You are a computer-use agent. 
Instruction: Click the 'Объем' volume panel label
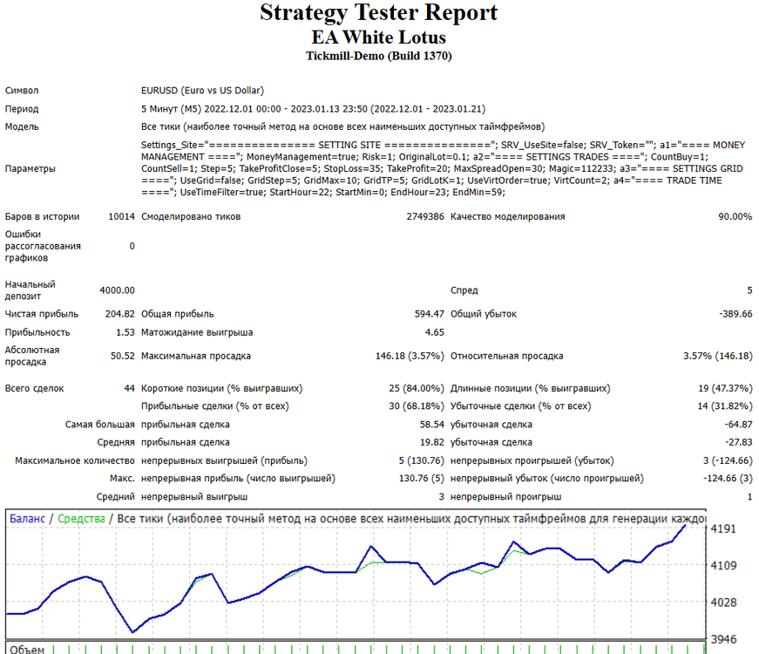27,649
